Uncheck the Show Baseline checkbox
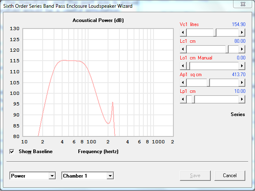This screenshot has height=191, width=255. [12, 151]
